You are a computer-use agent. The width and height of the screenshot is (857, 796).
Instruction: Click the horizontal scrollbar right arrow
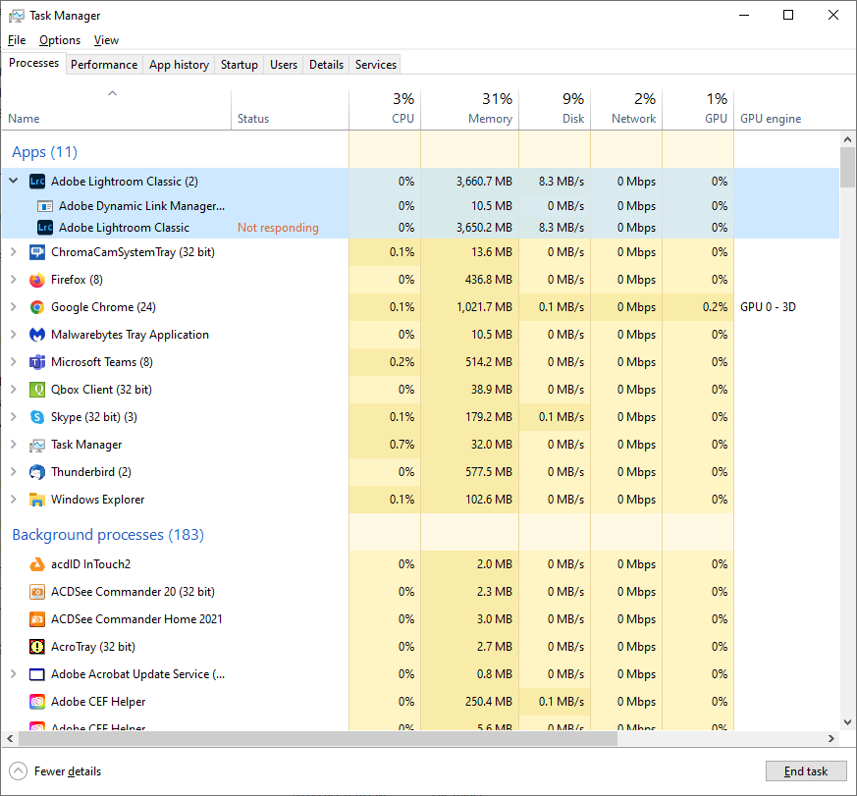point(831,739)
